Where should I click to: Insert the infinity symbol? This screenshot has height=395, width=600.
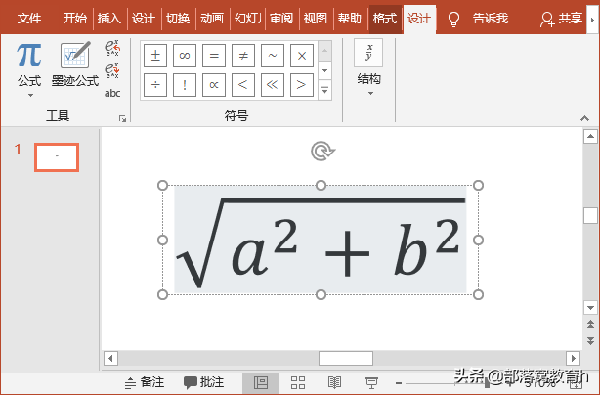click(x=185, y=56)
